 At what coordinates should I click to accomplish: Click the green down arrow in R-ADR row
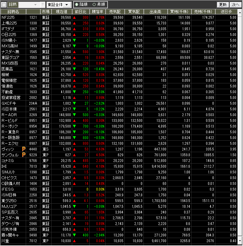coord(74,115)
